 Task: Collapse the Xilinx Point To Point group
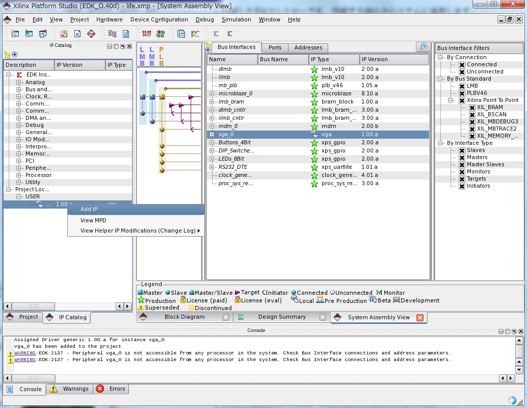(x=451, y=100)
